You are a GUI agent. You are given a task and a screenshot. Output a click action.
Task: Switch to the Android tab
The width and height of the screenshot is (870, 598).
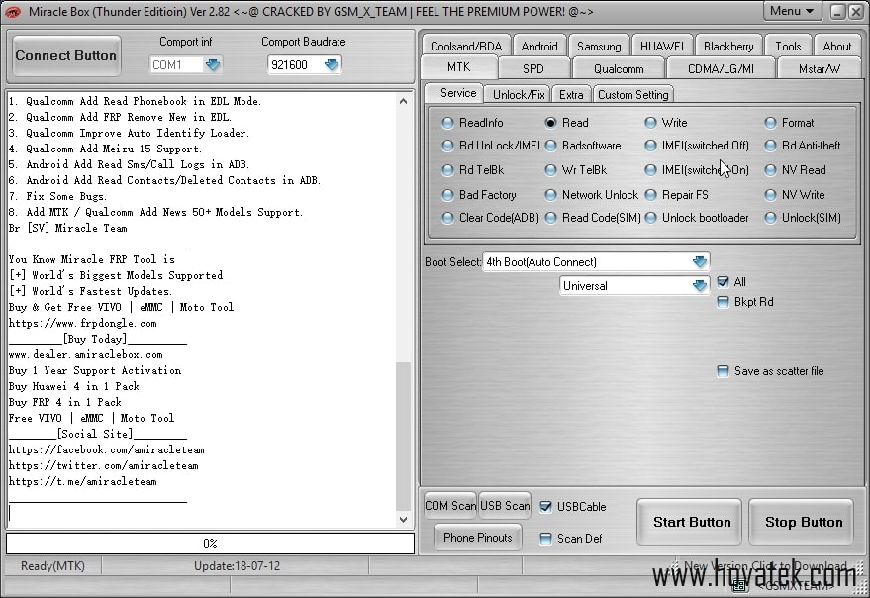(539, 47)
